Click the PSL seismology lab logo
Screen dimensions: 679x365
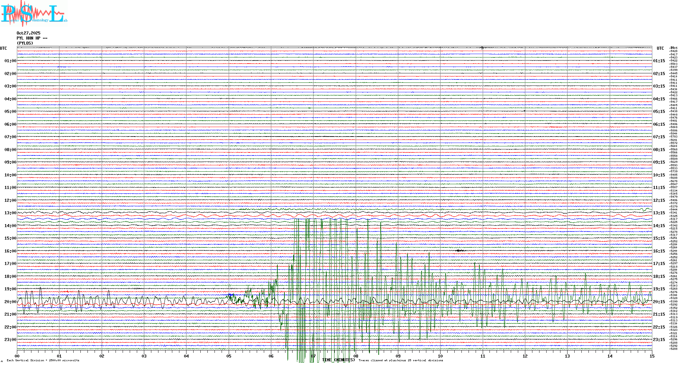pos(34,13)
